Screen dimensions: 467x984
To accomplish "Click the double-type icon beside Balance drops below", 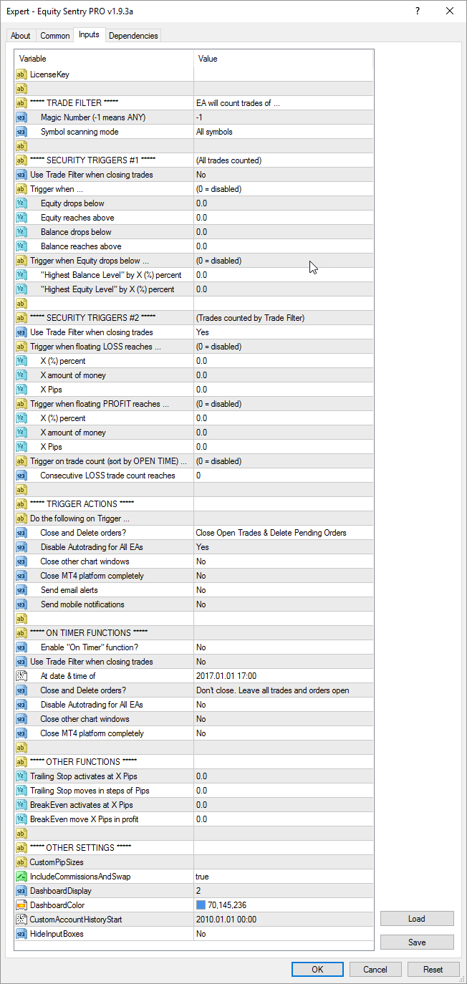I will [x=21, y=232].
